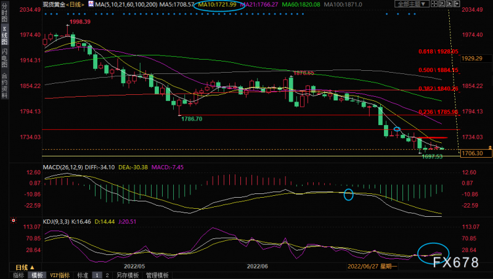Open the VIP指标 tab
This screenshot has width=493, height=279.
[59, 275]
